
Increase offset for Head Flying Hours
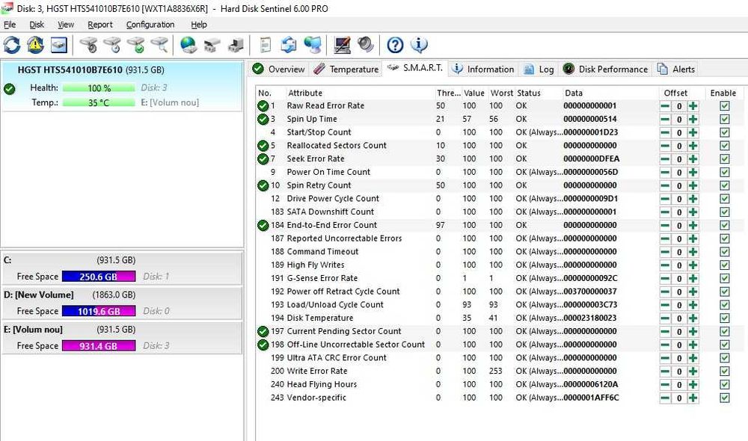coord(693,385)
